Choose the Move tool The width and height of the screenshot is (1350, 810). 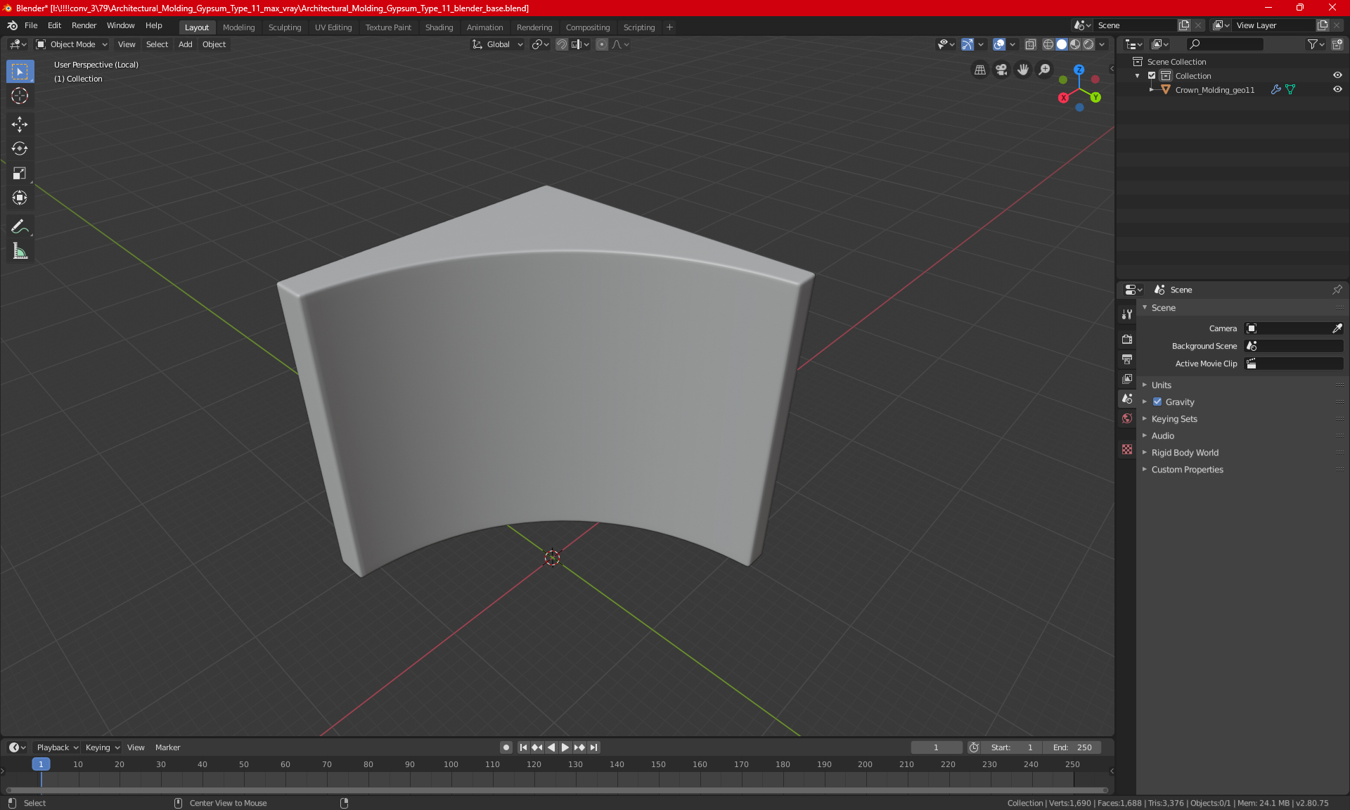coord(20,124)
